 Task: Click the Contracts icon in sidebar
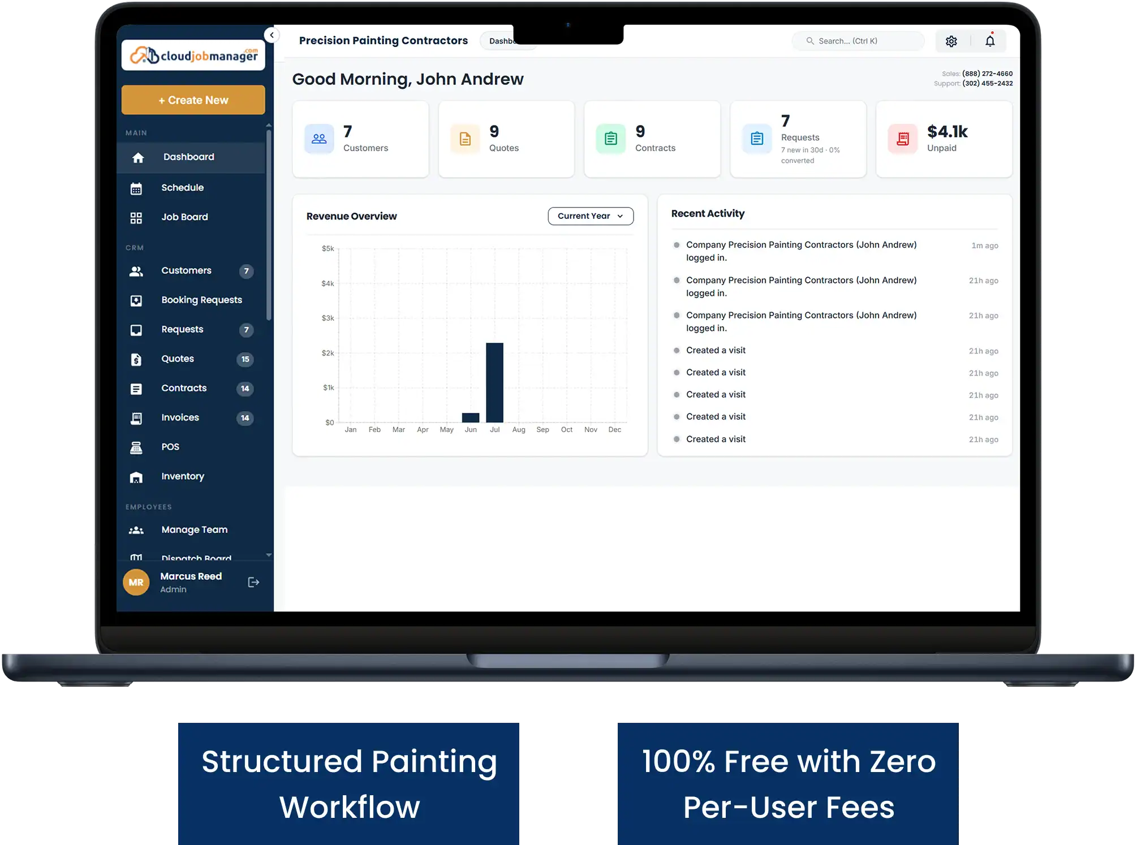(136, 389)
